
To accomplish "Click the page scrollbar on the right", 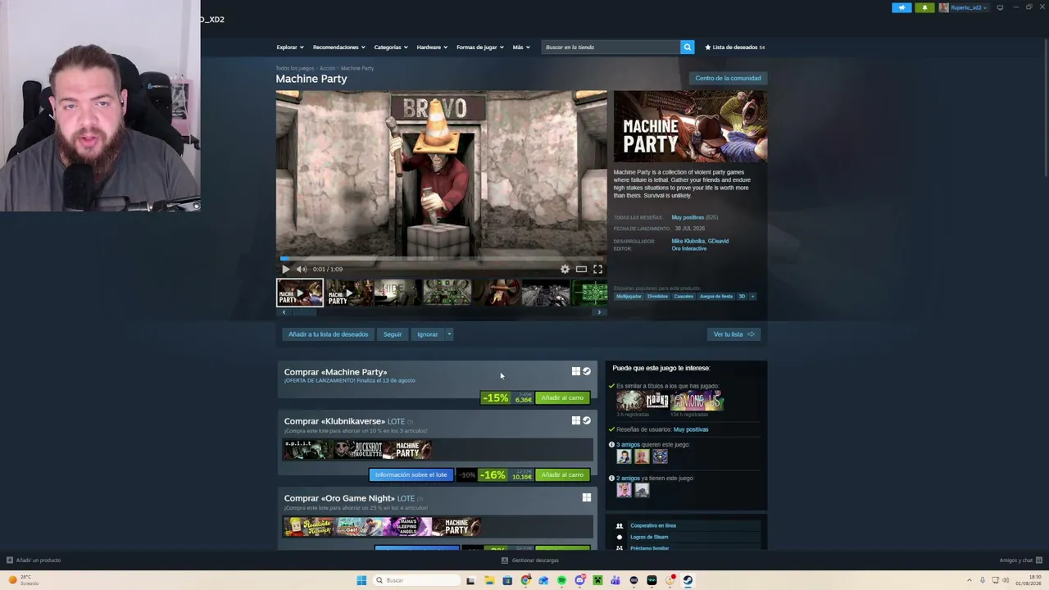I will [1046, 107].
